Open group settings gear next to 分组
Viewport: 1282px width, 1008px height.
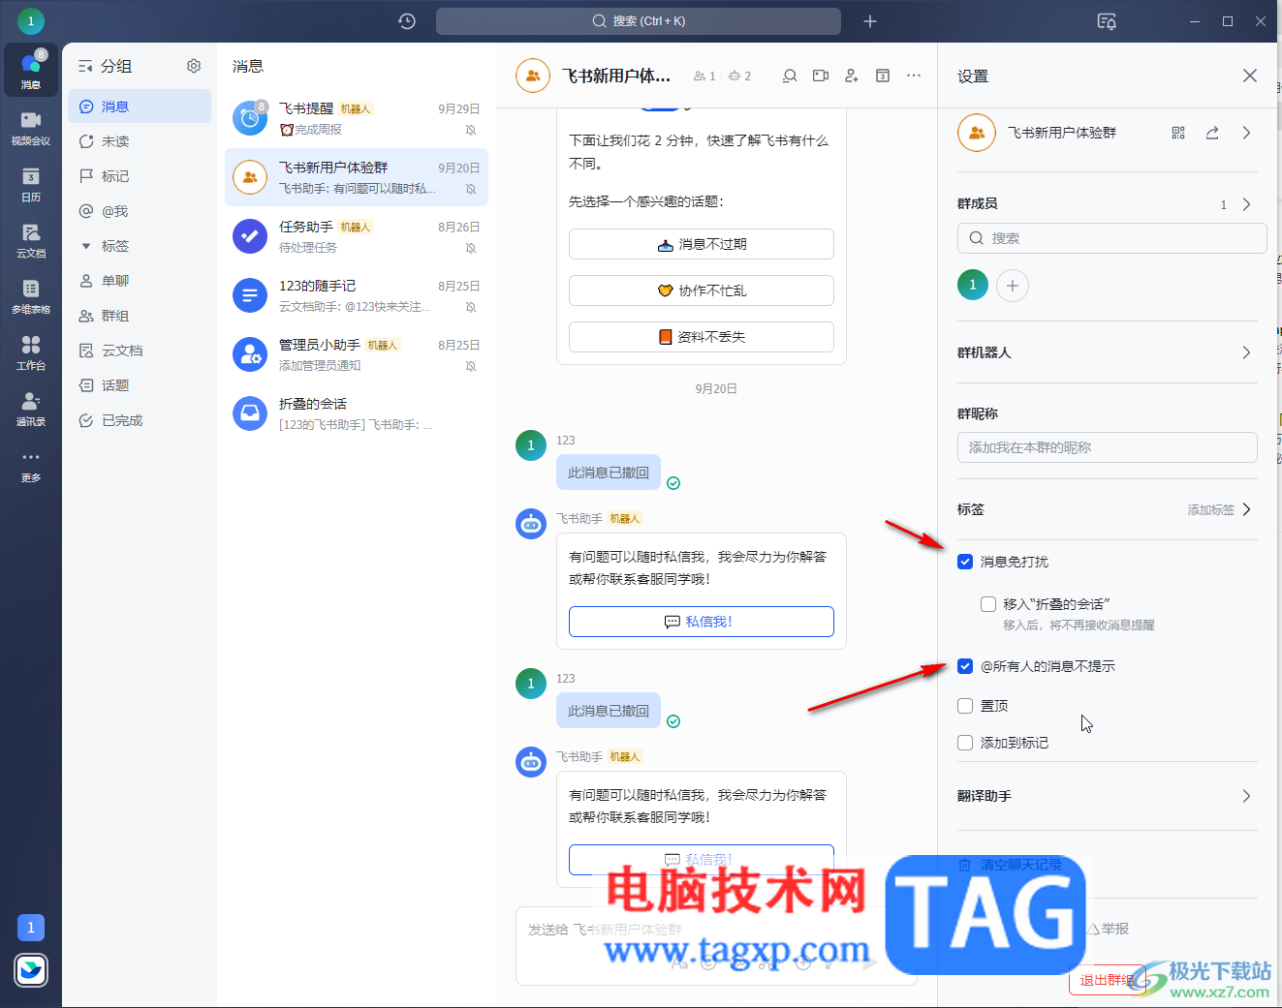click(194, 66)
